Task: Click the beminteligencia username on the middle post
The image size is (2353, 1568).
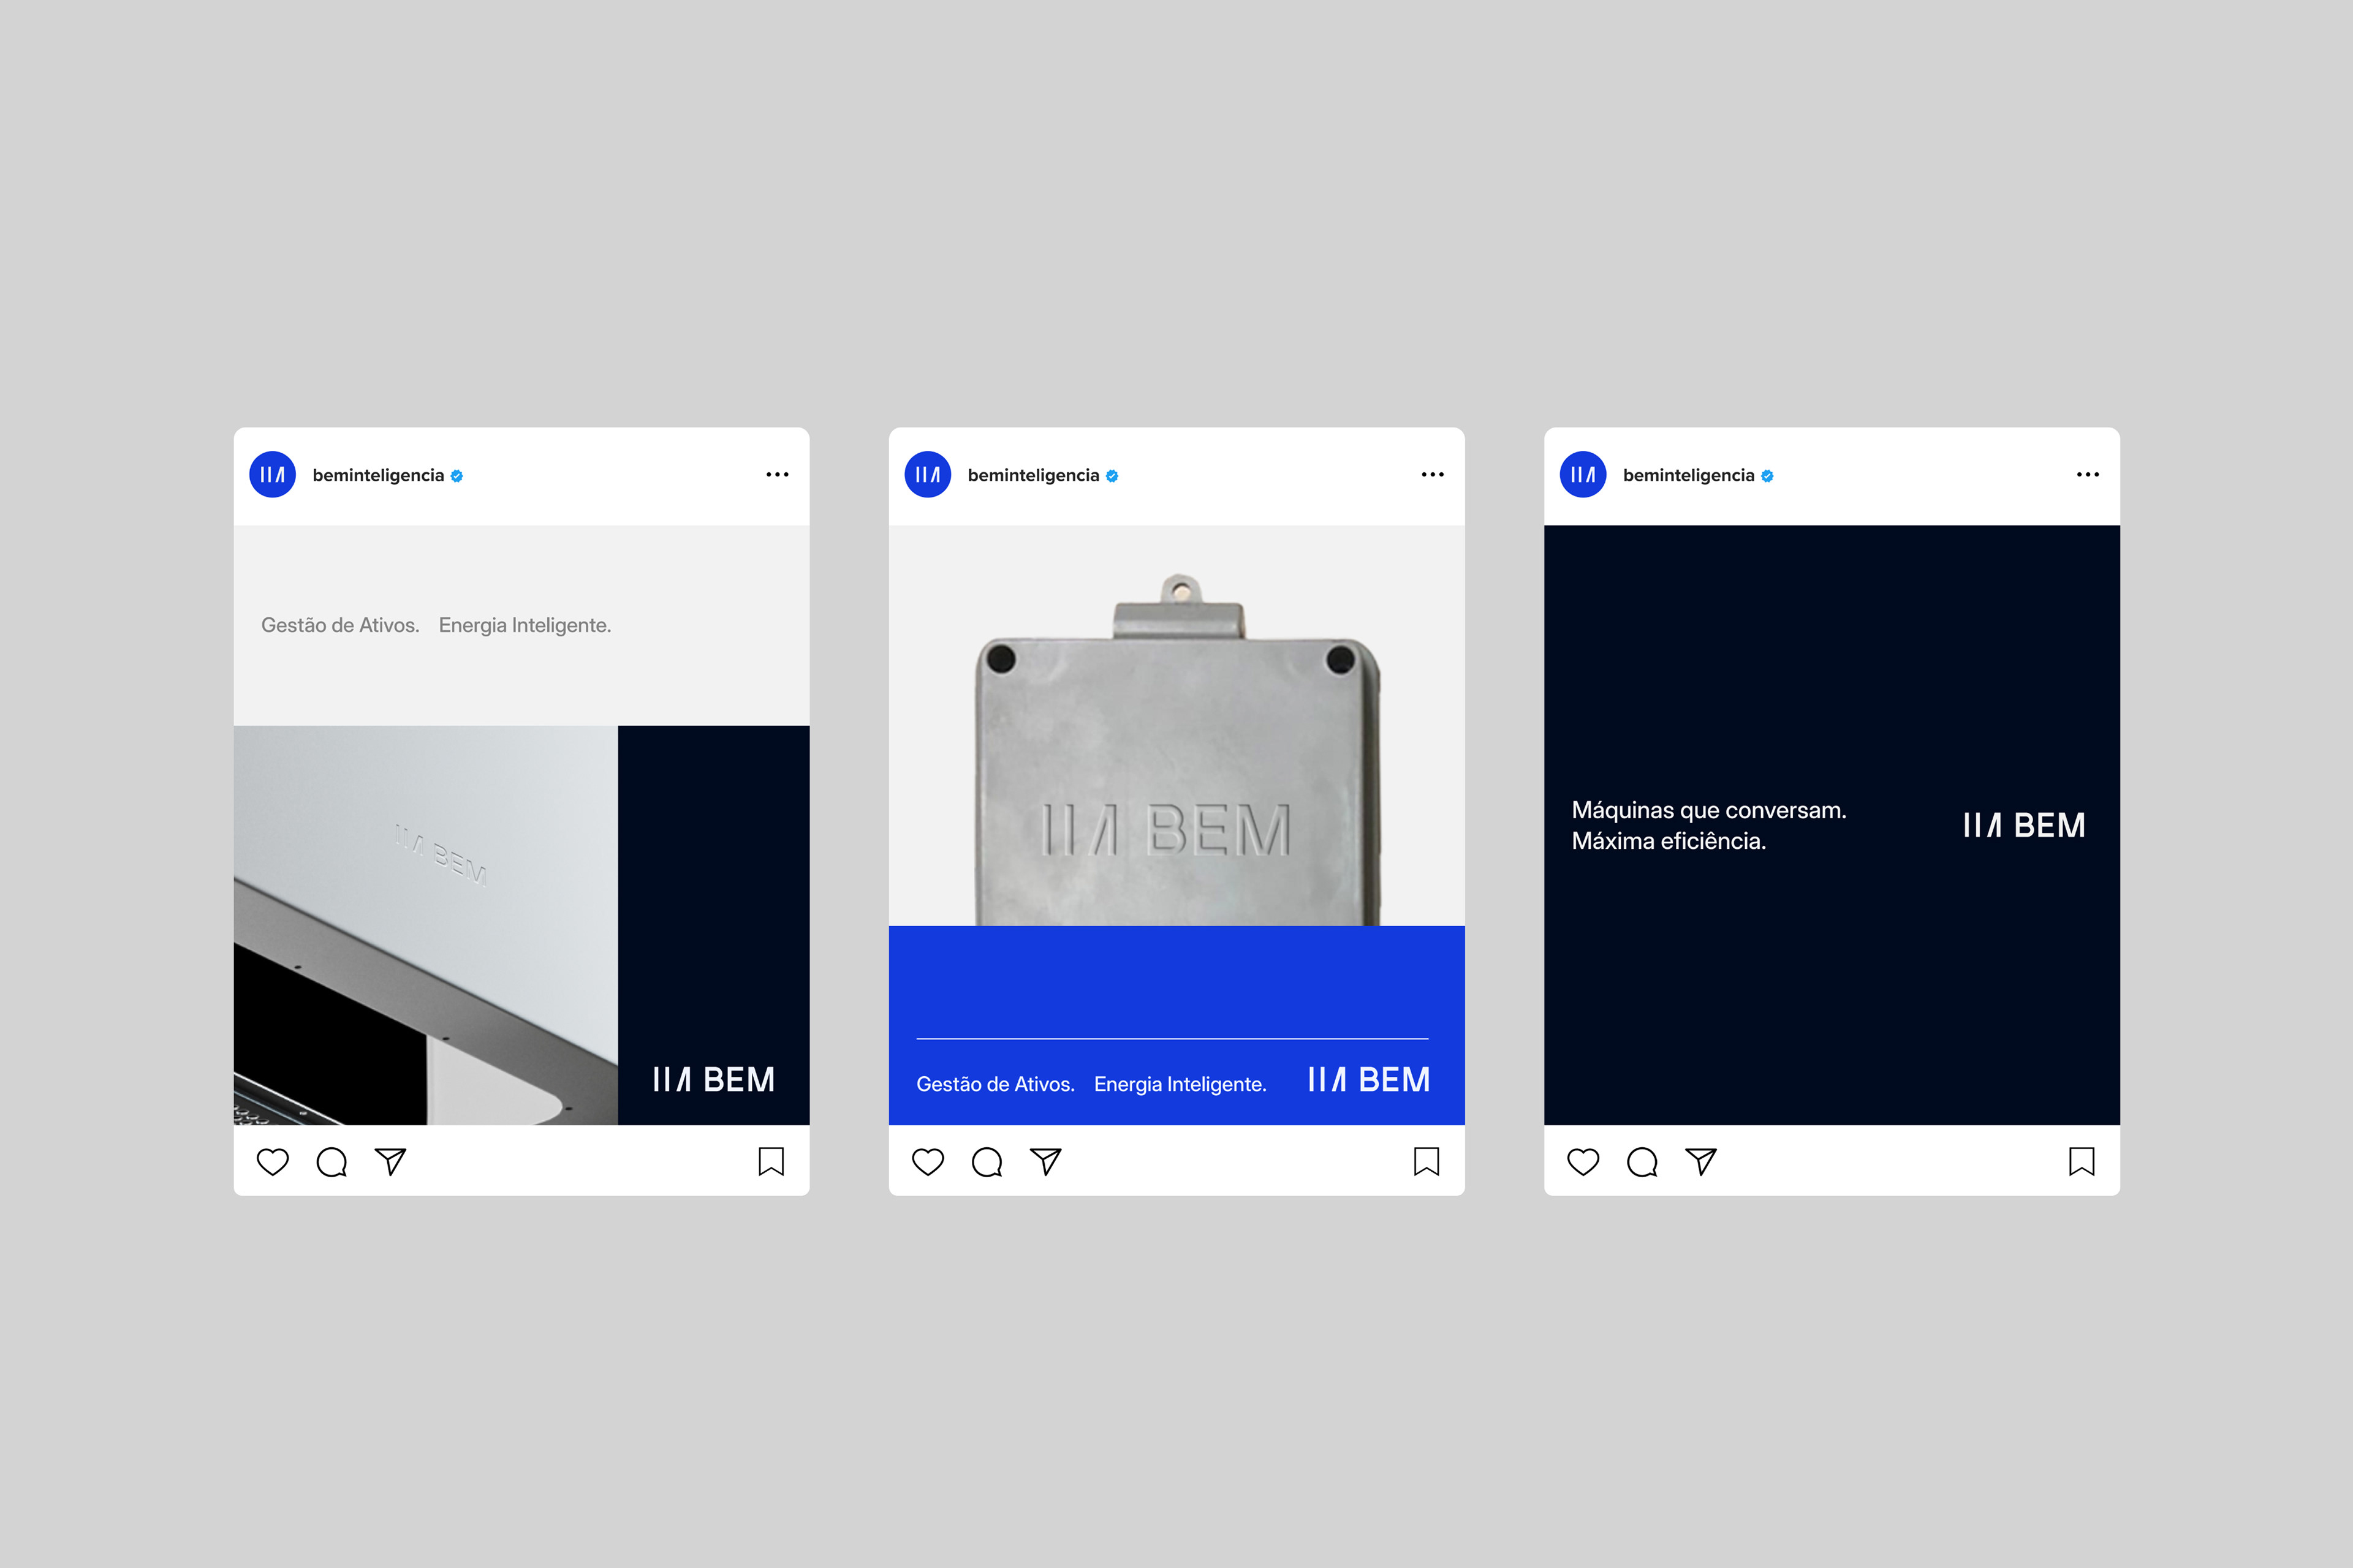Action: click(x=1034, y=475)
